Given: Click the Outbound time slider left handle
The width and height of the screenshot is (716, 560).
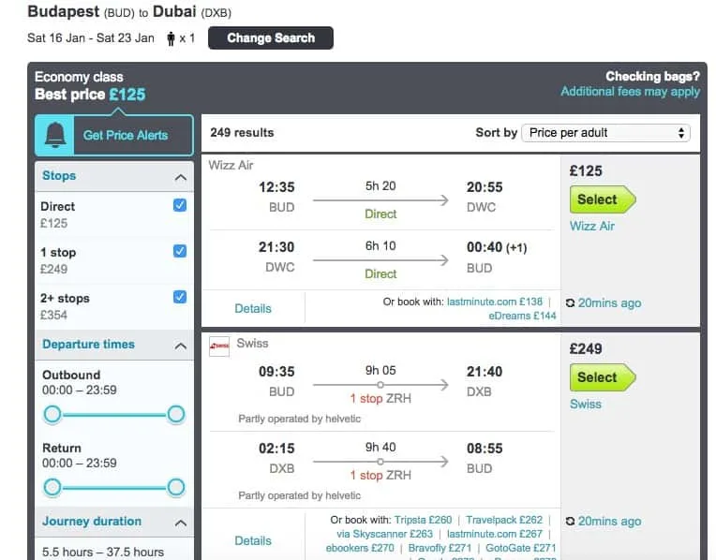Looking at the screenshot, I should [x=52, y=414].
